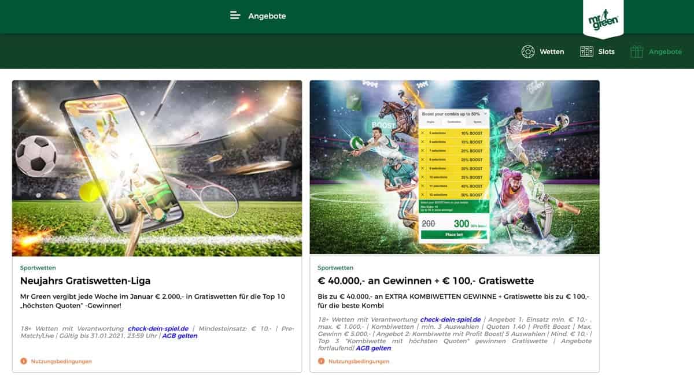This screenshot has height=375, width=694.
Task: Click the combi boost athletes promo image
Action: (455, 167)
